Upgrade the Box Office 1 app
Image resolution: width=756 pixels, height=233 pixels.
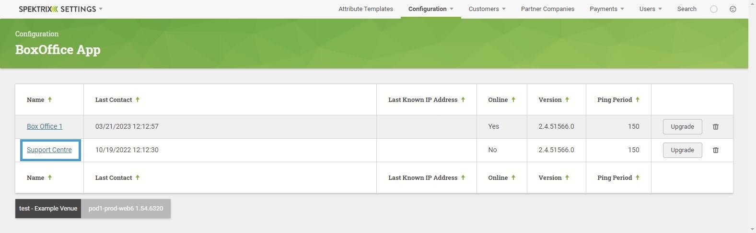pos(682,127)
